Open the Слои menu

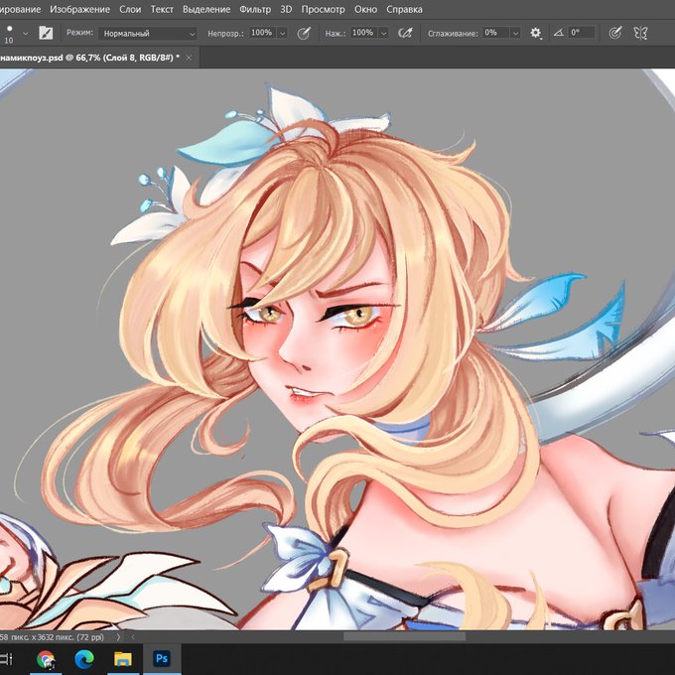point(130,9)
